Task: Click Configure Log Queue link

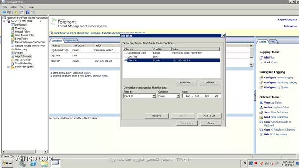Action: pos(276,87)
